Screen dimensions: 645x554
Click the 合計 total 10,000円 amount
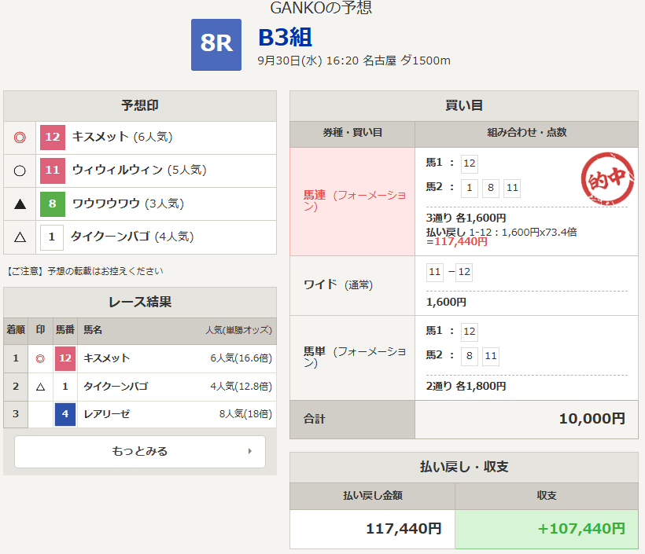[592, 419]
